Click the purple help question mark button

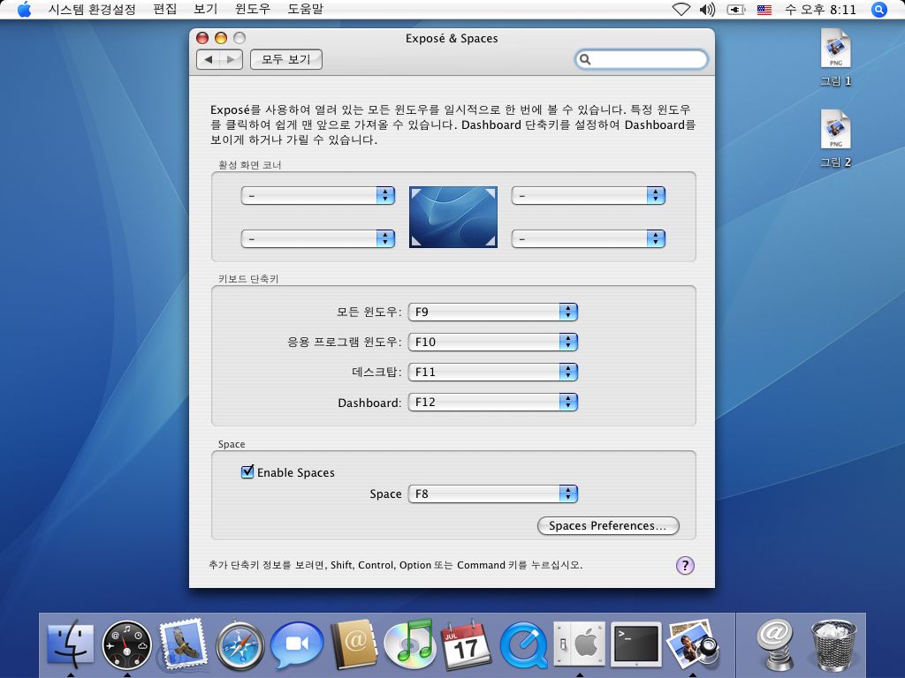click(685, 566)
